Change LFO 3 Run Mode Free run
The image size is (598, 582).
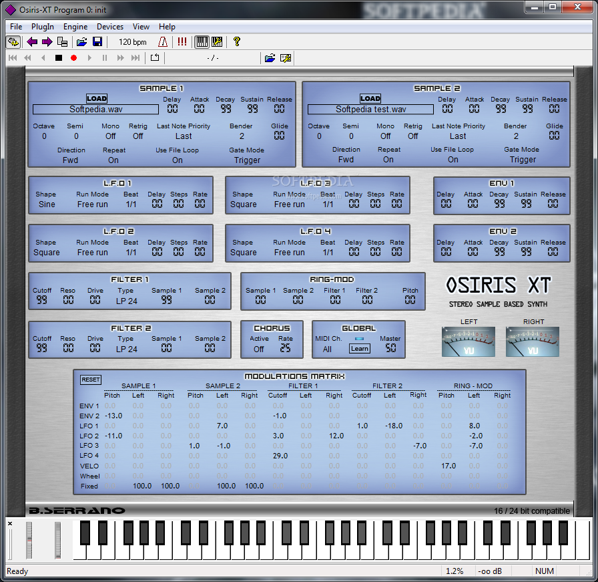tap(290, 204)
